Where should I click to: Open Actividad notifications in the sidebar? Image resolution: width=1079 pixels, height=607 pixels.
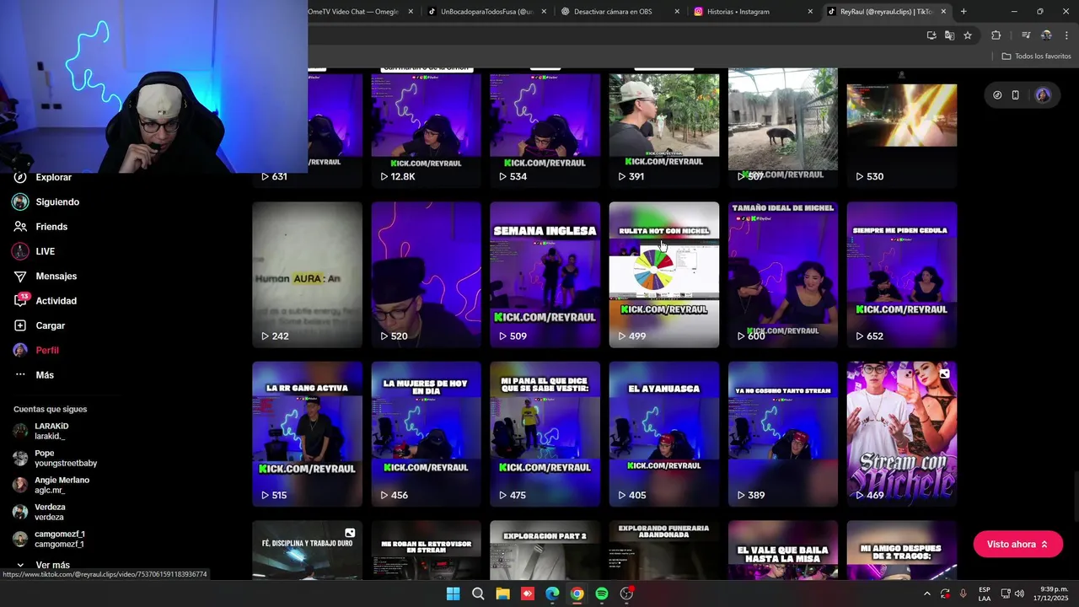pos(45,301)
